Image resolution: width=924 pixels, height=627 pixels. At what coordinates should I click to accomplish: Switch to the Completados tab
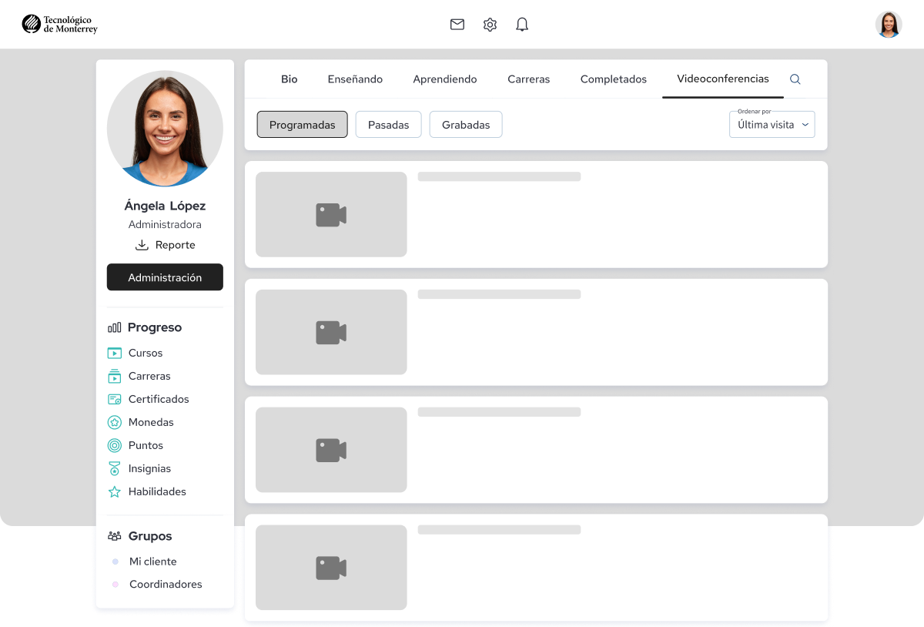point(614,79)
